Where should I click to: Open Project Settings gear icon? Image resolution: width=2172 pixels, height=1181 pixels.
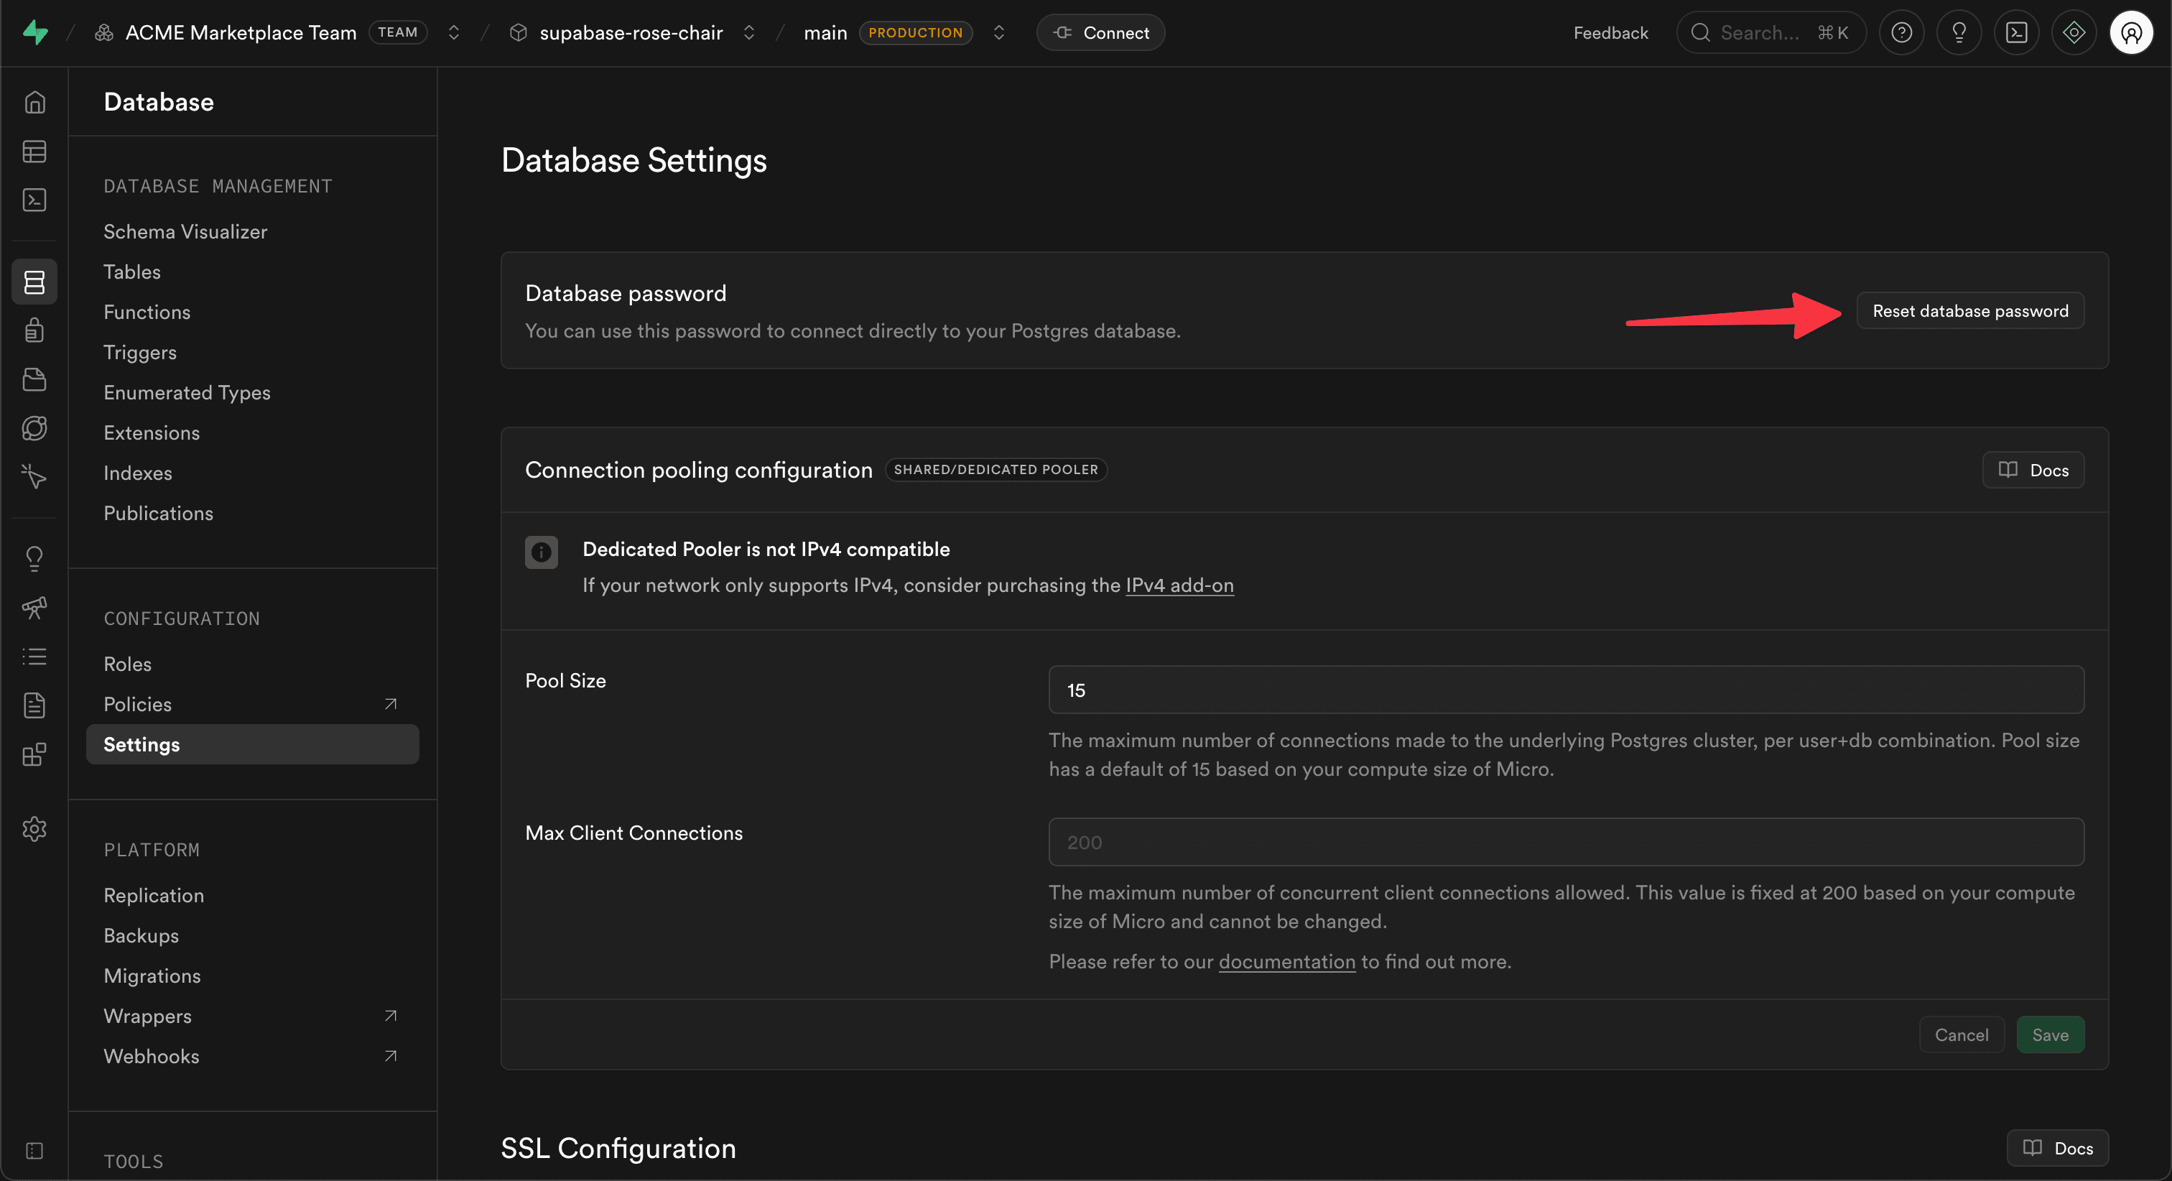click(34, 828)
